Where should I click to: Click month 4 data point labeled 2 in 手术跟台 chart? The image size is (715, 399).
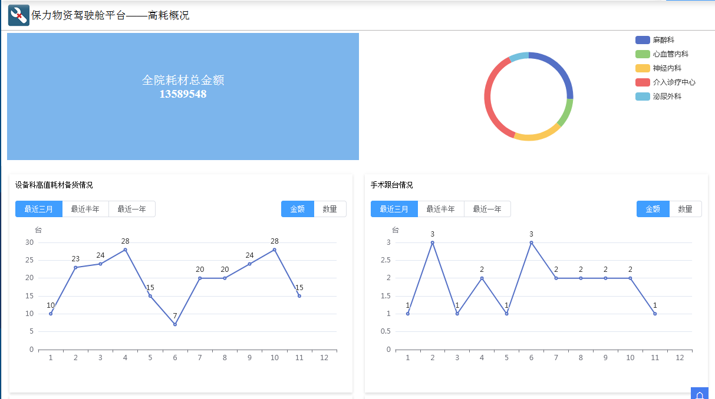[x=482, y=278]
